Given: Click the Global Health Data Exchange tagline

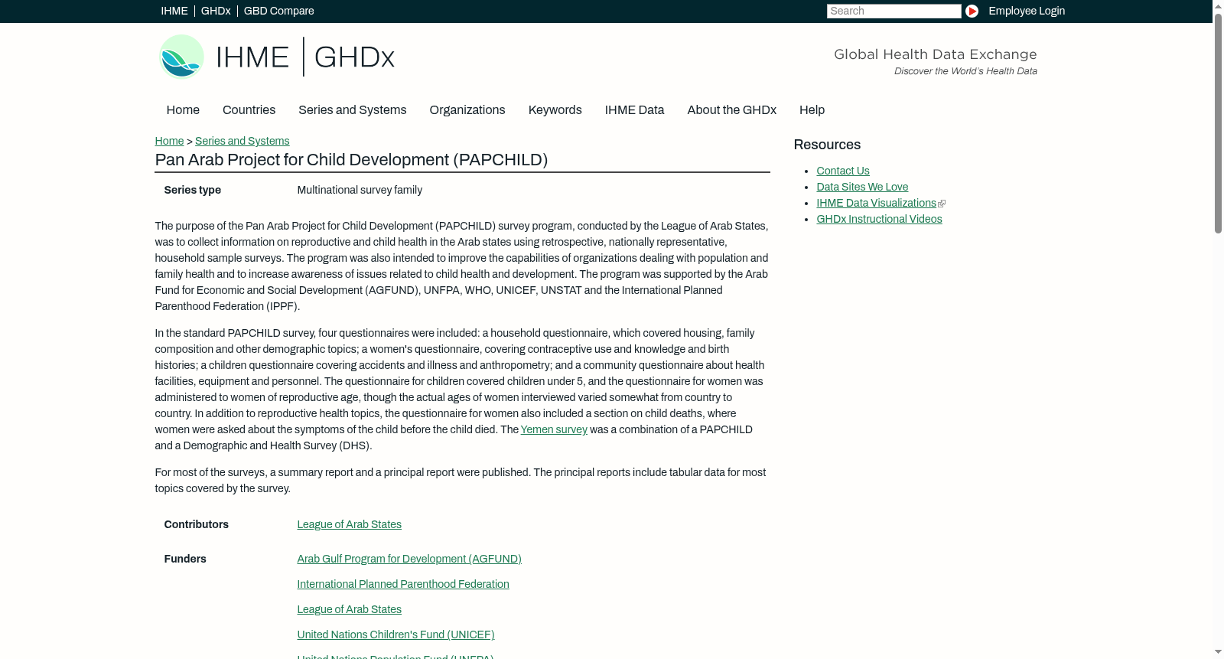Looking at the screenshot, I should click(x=936, y=54).
